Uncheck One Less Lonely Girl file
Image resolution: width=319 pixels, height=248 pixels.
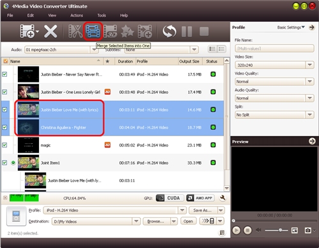(4, 92)
